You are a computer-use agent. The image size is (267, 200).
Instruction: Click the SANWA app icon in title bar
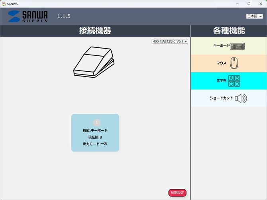tap(4, 4)
